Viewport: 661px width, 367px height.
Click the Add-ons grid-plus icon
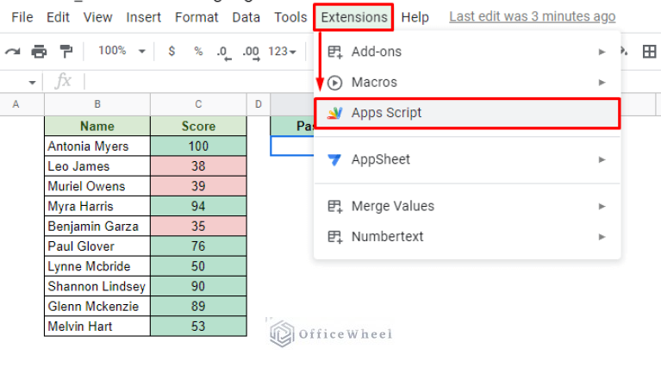[x=334, y=53]
